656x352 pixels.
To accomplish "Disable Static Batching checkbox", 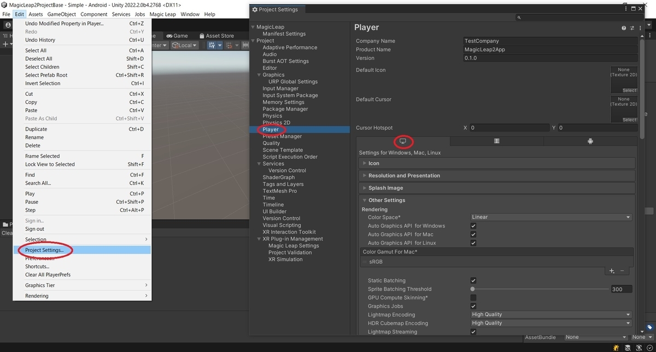I will coord(473,280).
